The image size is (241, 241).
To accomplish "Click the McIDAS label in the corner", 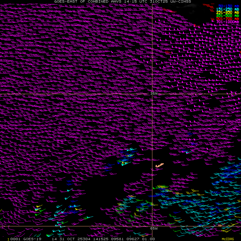I will [x=228, y=239].
